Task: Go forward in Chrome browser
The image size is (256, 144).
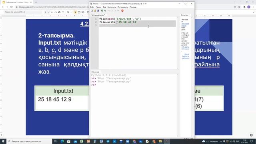Action: pos(7,7)
